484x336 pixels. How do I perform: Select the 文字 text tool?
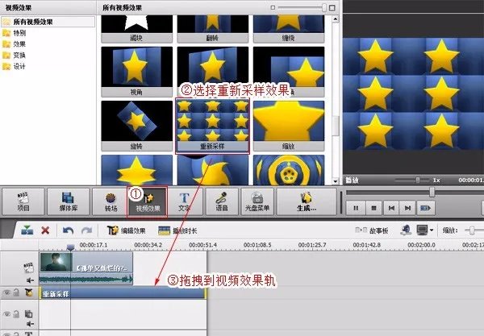pyautogui.click(x=183, y=201)
